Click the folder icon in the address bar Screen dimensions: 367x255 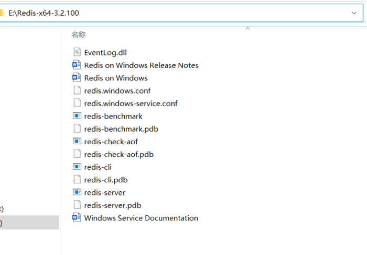tap(2, 13)
